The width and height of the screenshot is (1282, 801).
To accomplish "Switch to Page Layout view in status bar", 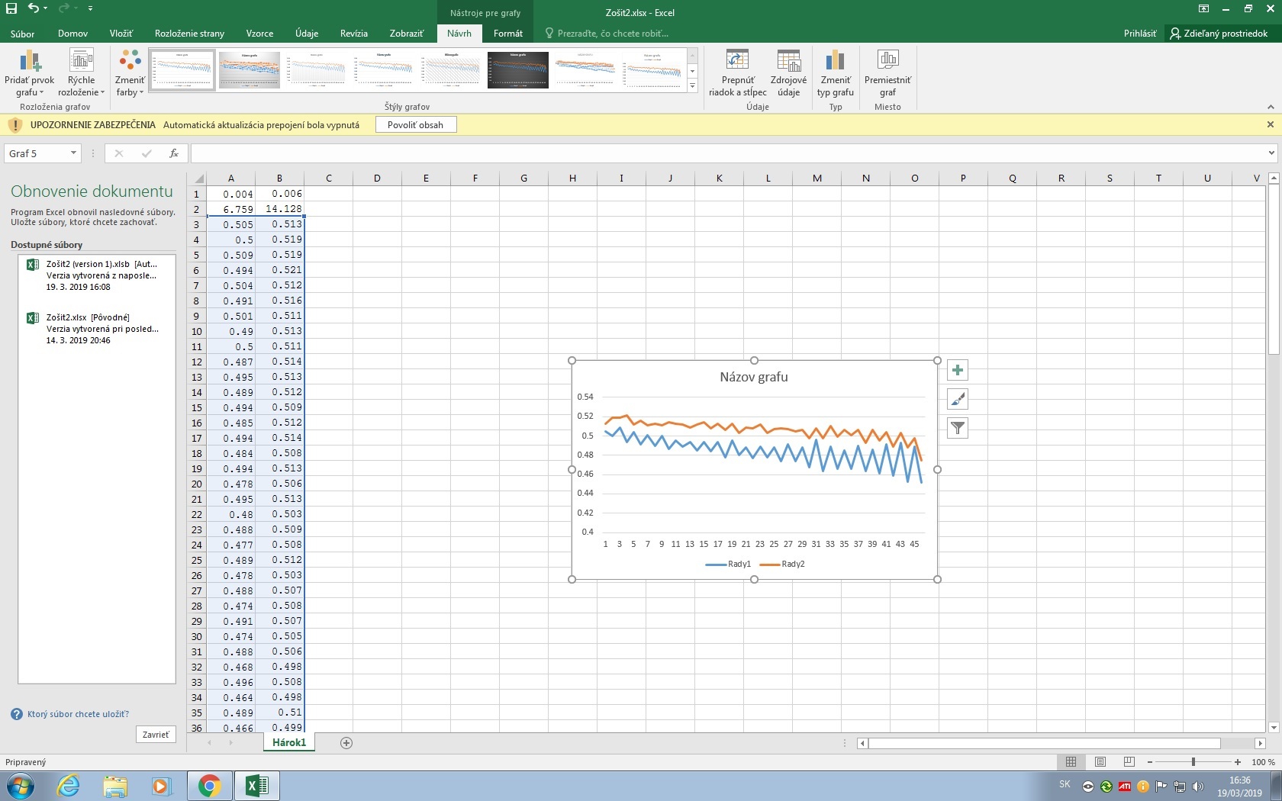I will pos(1100,762).
